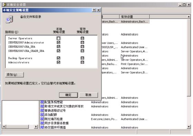Click Everyone,Users,Po... local setting cell
The width and height of the screenshot is (193, 136).
pos(104,119)
